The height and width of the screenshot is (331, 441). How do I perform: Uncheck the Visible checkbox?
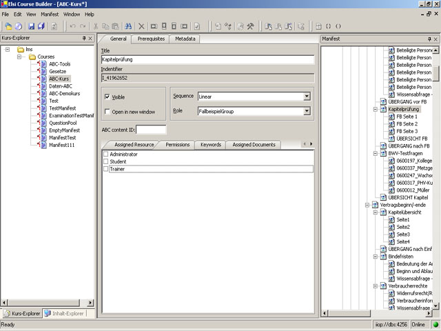coord(107,97)
